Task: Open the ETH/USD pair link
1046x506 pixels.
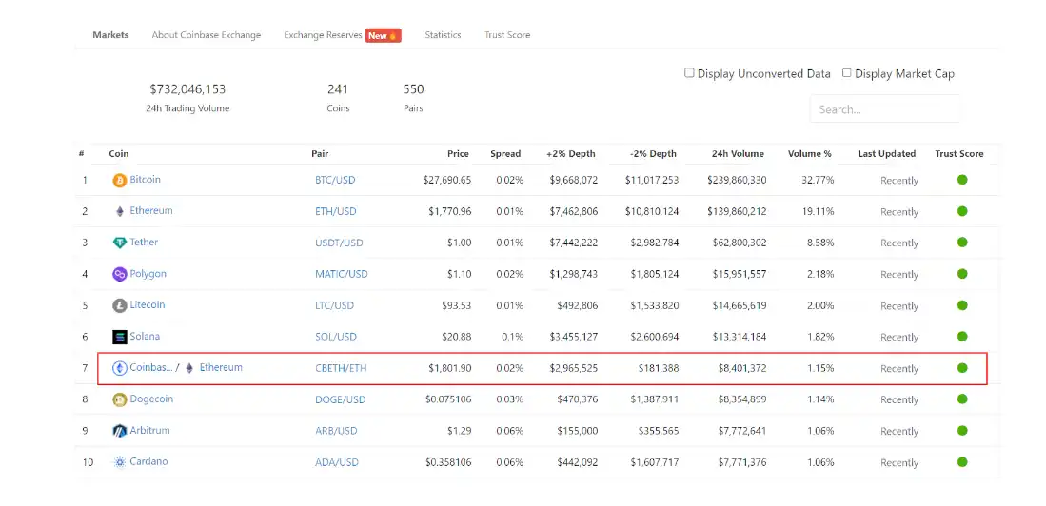Action: (x=336, y=211)
